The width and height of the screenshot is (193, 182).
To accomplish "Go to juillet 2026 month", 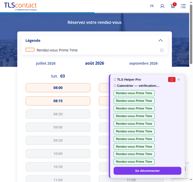I will [46, 63].
